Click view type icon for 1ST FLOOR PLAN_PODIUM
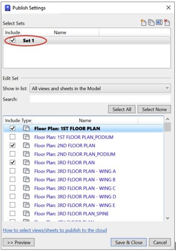Viewport: 176px width, 251px height. [26, 137]
